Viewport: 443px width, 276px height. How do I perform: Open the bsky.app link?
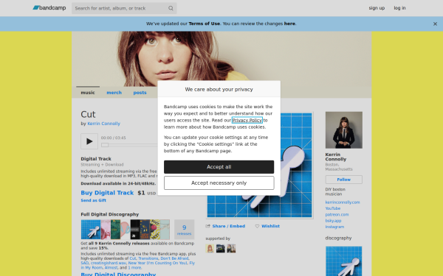tap(333, 221)
